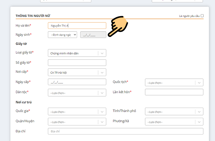
Task: Click the 'CA TP.Hà Nội' selected value
Action: click(59, 73)
